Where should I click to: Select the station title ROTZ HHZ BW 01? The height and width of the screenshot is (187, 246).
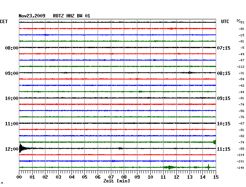click(72, 16)
